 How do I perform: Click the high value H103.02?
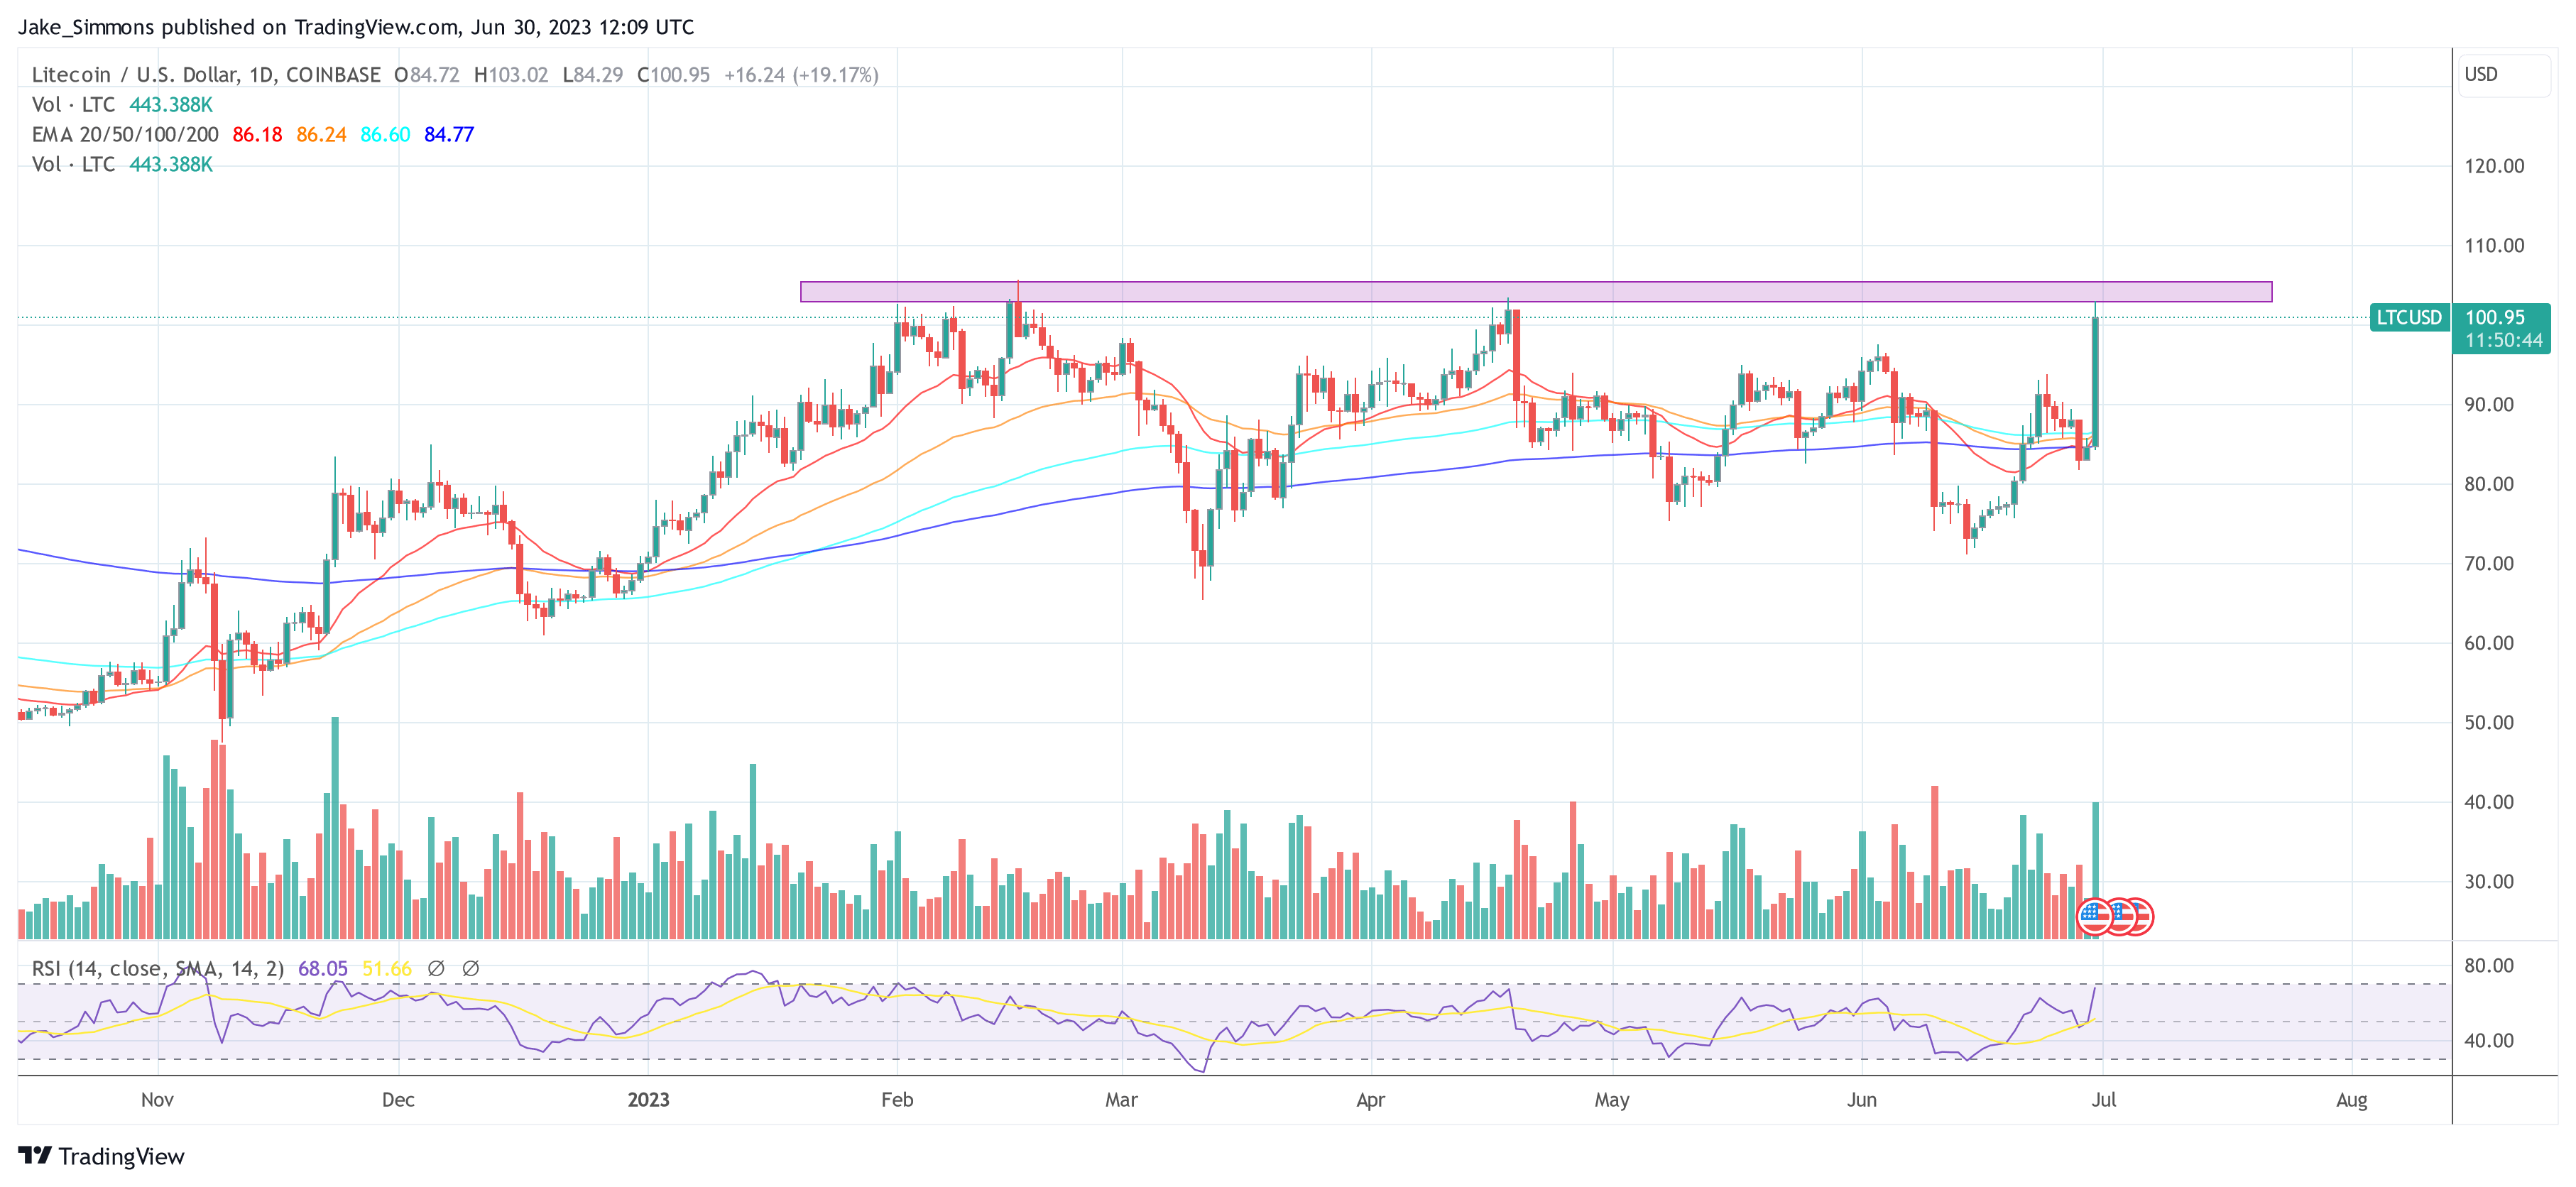pyautogui.click(x=511, y=75)
